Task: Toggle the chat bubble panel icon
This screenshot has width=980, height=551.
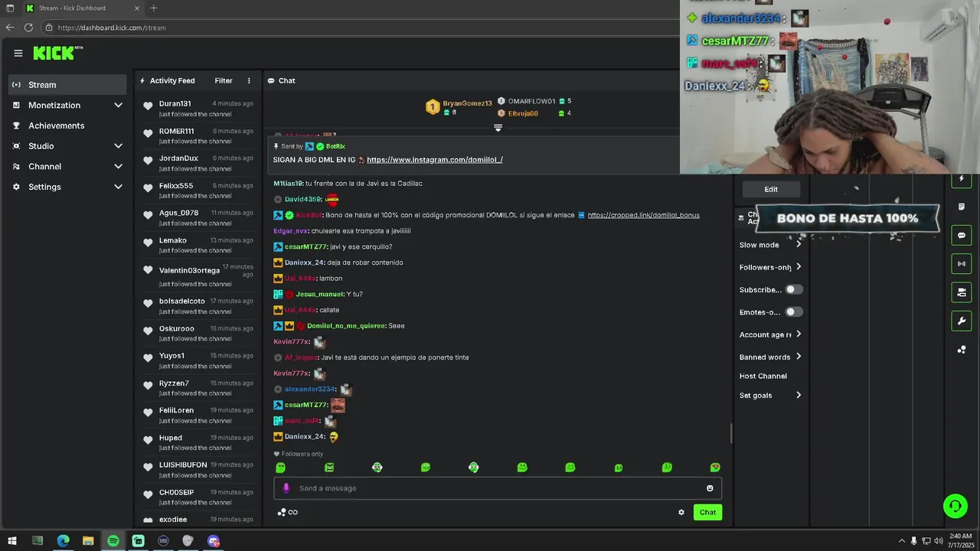Action: (x=962, y=235)
